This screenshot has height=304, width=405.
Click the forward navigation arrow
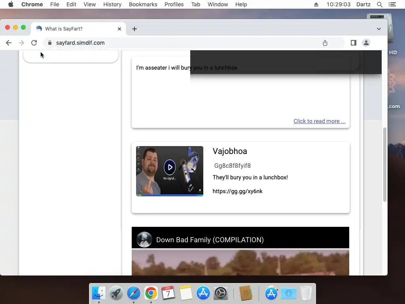pyautogui.click(x=21, y=43)
